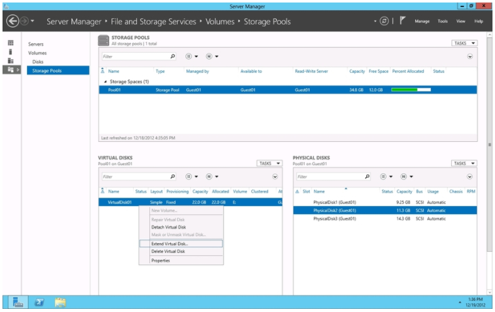This screenshot has height=312, width=495.
Task: Open File Explorer from the taskbar
Action: coord(60,302)
